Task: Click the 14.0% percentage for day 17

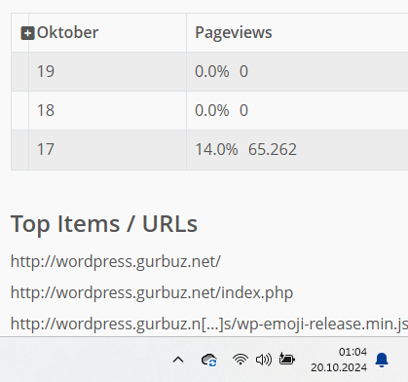Action: coord(216,150)
